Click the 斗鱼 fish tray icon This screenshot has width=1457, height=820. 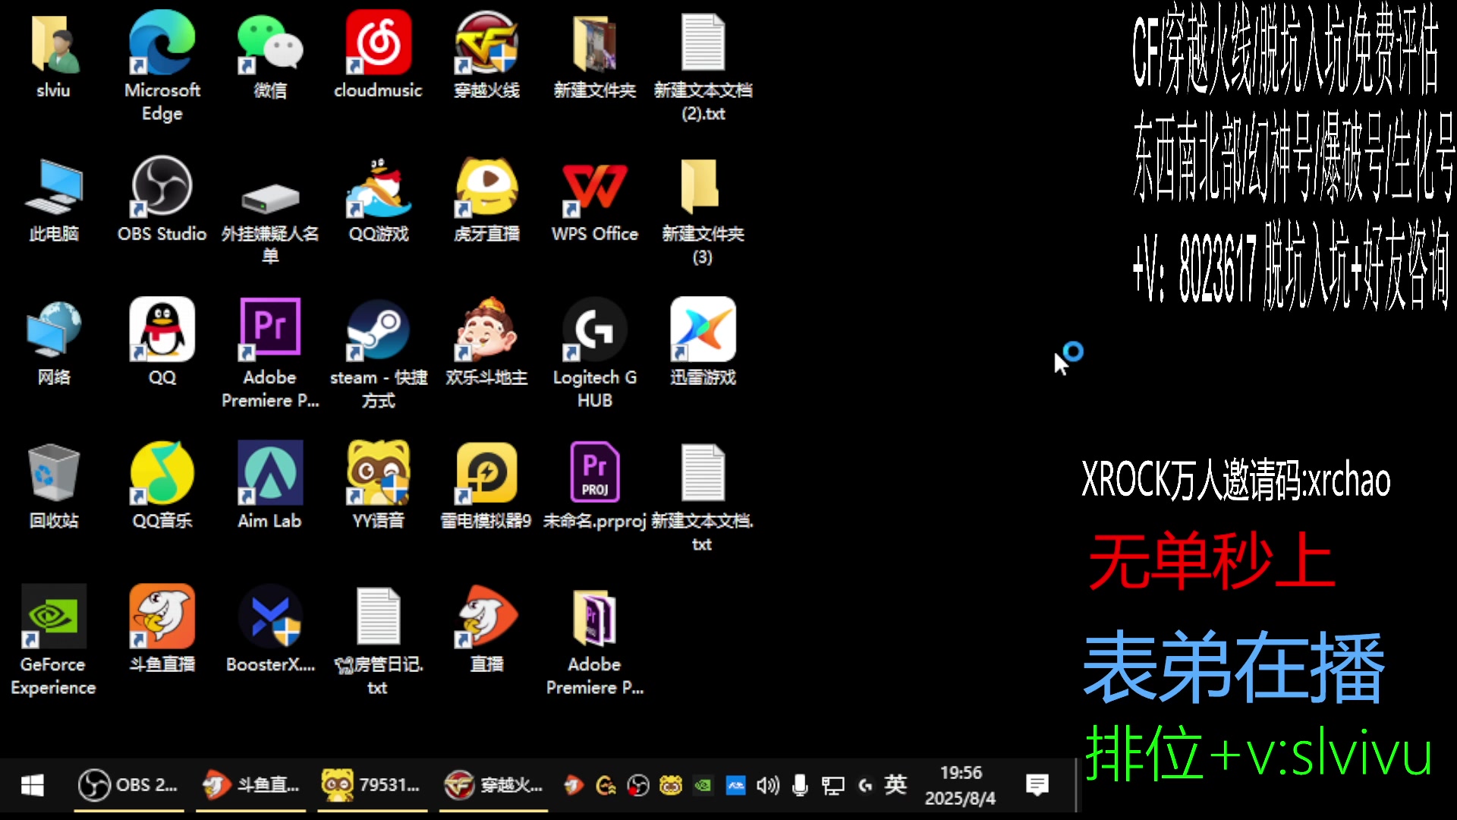click(x=574, y=785)
